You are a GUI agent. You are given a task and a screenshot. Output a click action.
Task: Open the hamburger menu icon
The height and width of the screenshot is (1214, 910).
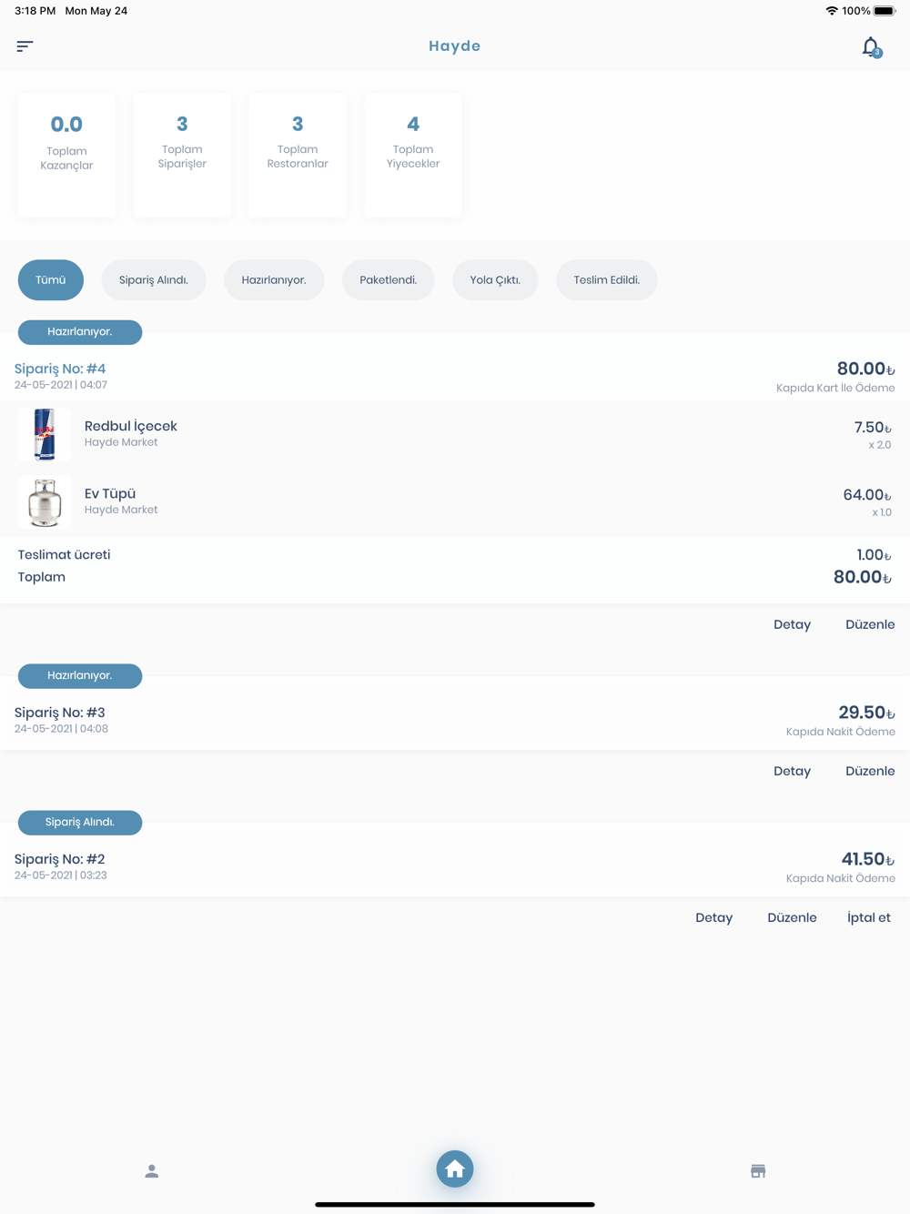[x=25, y=46]
